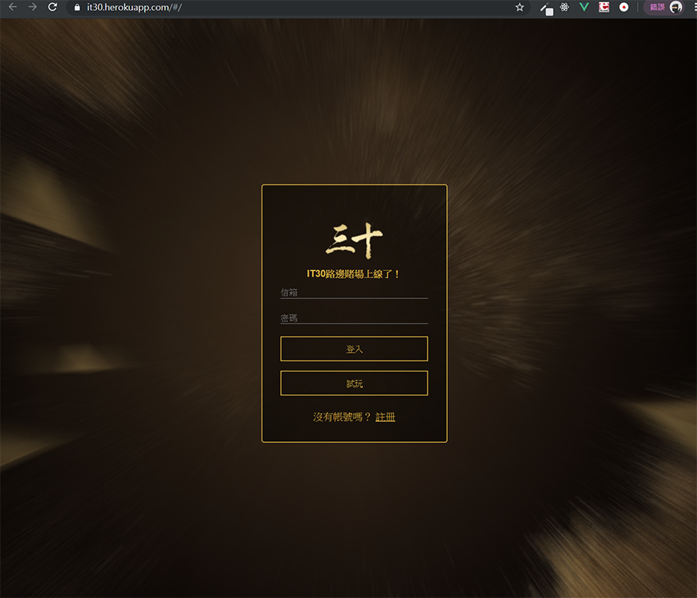Open the Chrome profile avatar showing 錯誤
697x598 pixels.
click(x=665, y=7)
